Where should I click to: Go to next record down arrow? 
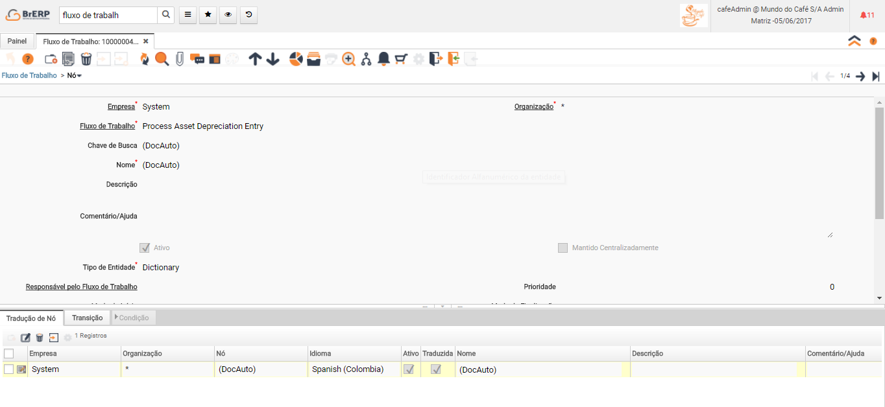(273, 59)
